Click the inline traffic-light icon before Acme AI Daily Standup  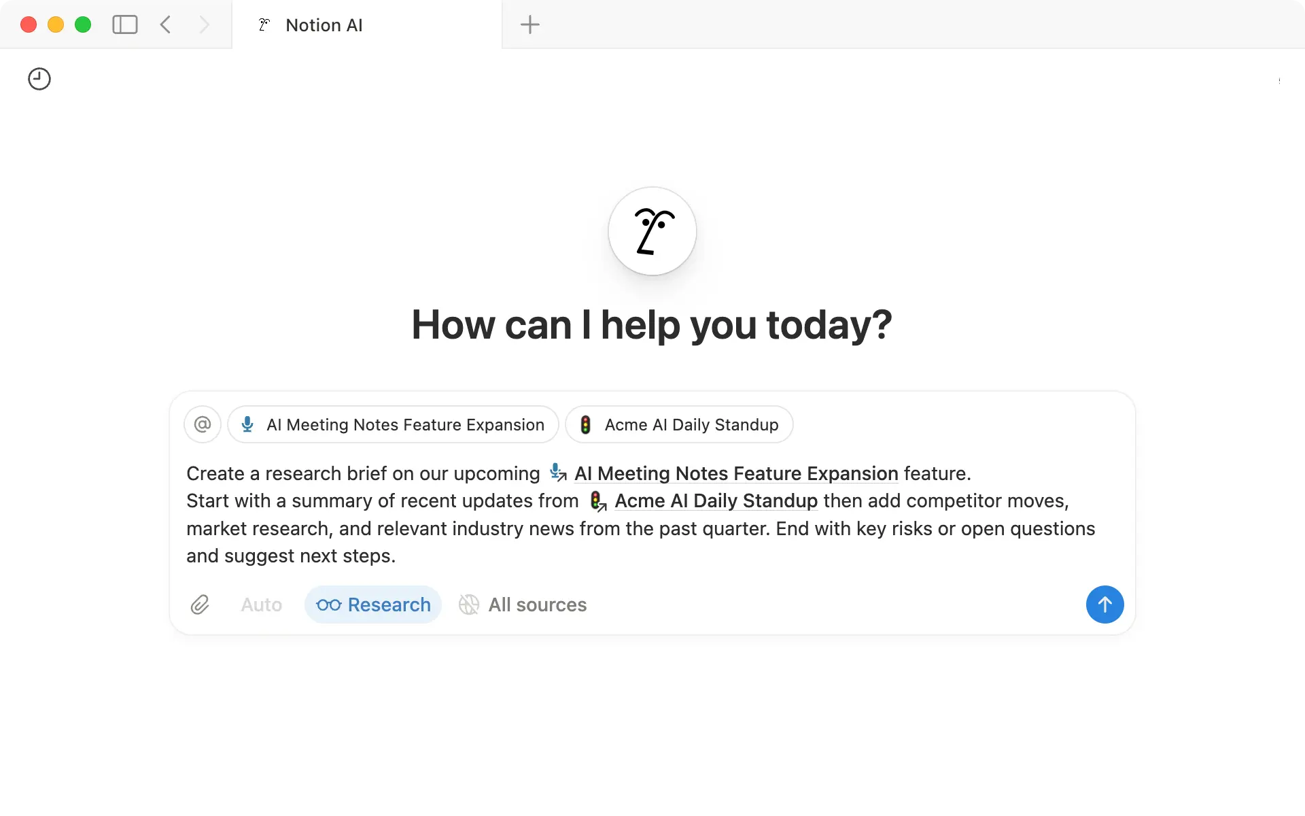click(x=597, y=501)
